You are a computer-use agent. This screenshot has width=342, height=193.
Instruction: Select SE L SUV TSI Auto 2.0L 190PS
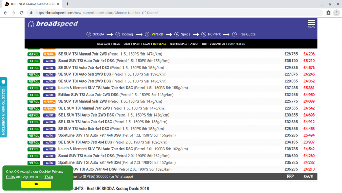click(113, 142)
